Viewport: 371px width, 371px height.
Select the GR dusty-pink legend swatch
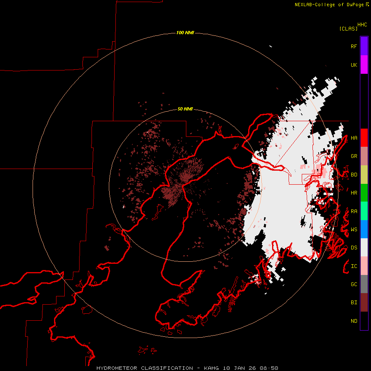tap(364, 156)
